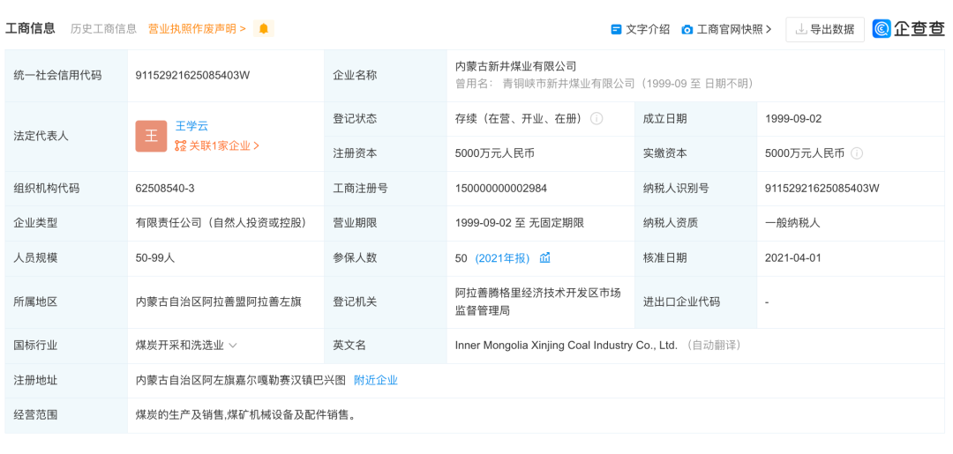Click the 企查查 logo

909,28
